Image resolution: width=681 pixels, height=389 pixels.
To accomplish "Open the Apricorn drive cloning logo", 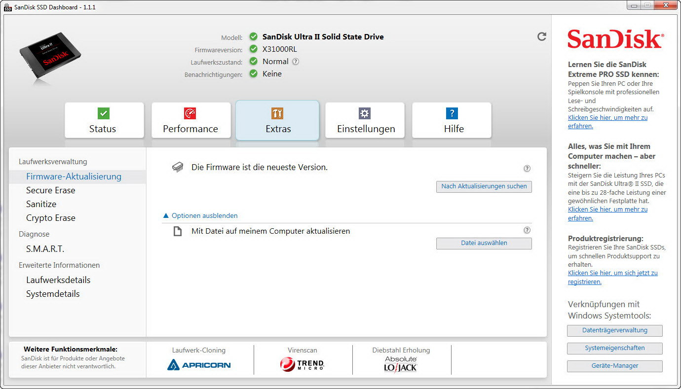I will [199, 365].
